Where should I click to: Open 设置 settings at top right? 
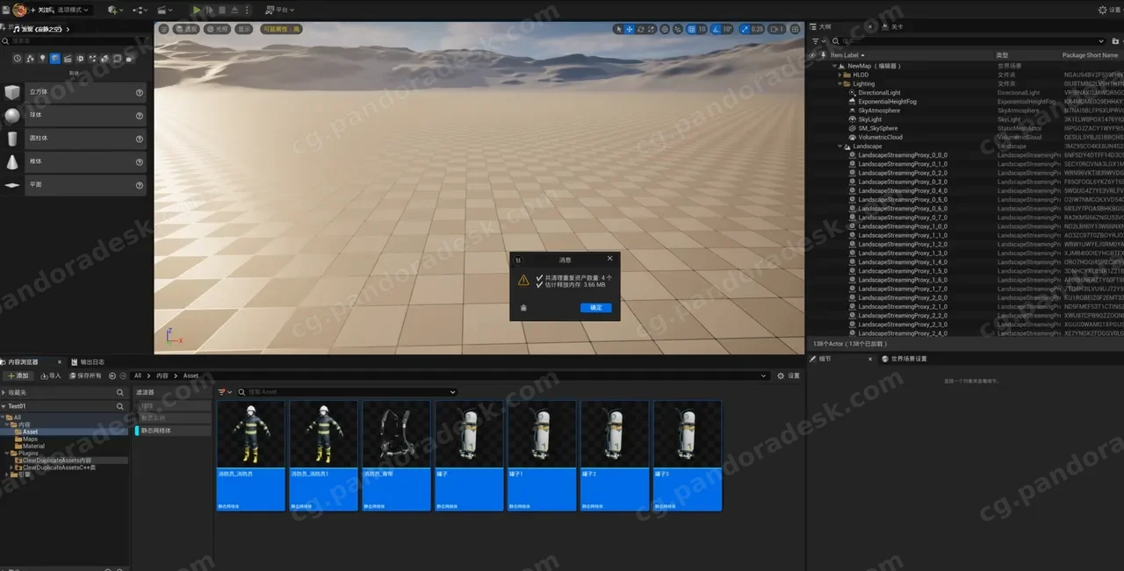click(x=1109, y=10)
